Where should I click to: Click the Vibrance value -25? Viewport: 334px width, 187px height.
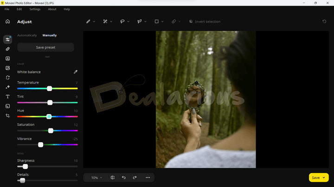[75, 139]
